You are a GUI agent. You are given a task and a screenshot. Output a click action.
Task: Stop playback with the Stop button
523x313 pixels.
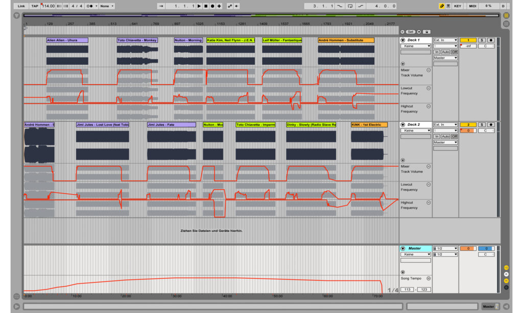(x=206, y=6)
